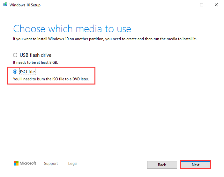224x177 pixels.
Task: Click the Microsoft logo
Action: 25,163
